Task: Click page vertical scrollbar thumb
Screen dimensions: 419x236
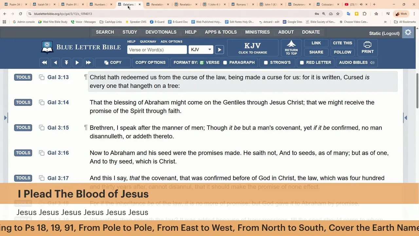Action: coord(417,91)
